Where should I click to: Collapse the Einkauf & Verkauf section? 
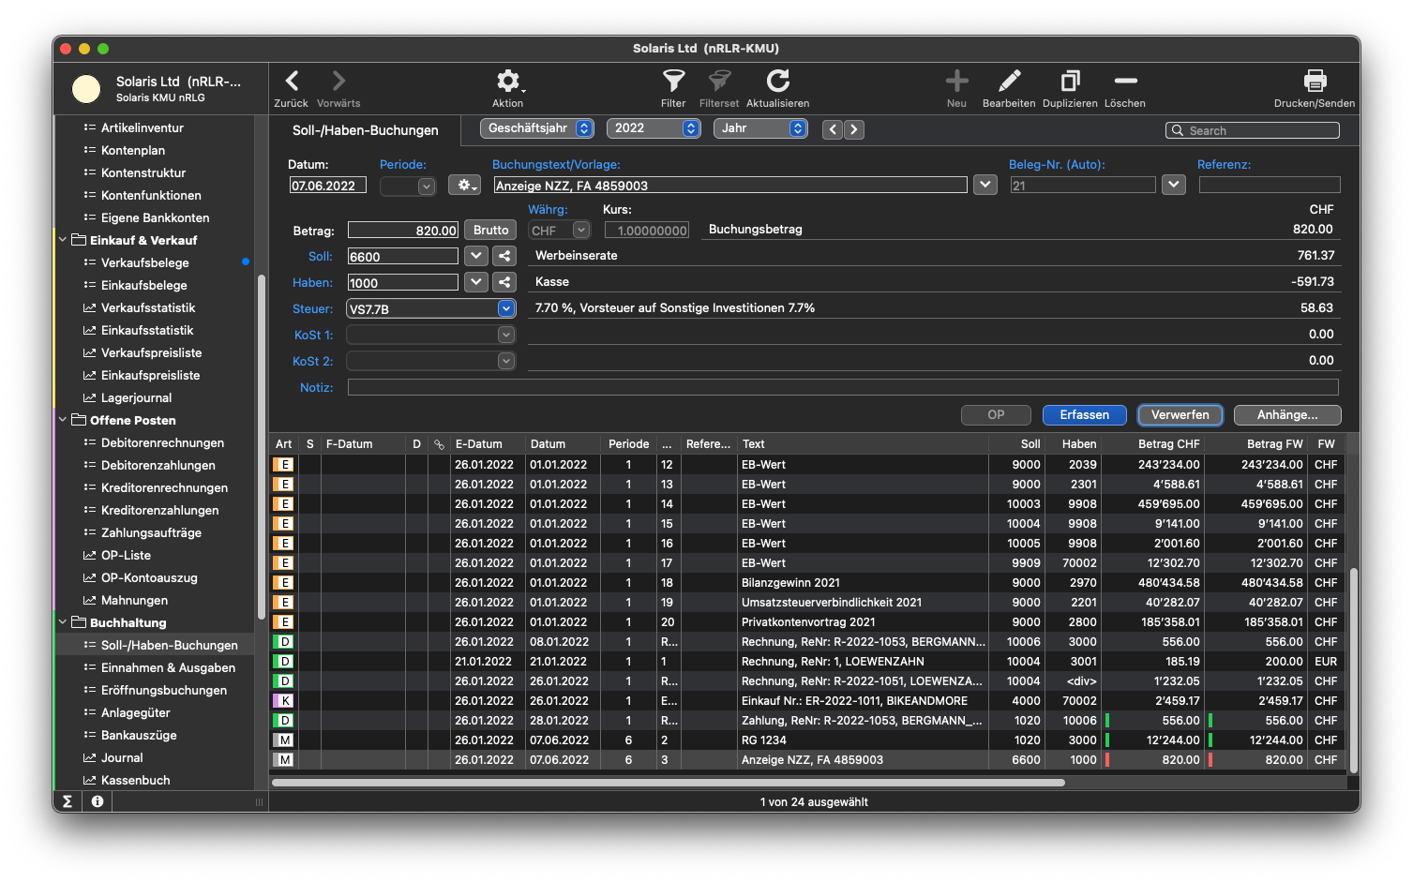tap(63, 240)
